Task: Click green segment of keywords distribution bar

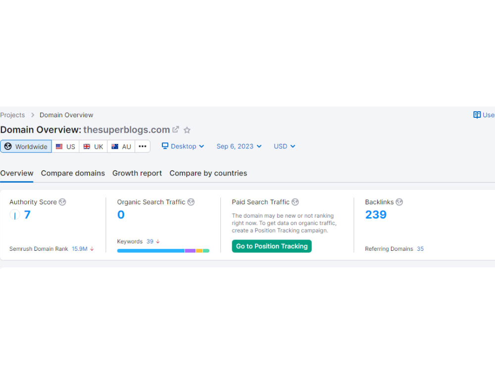Action: (x=206, y=251)
